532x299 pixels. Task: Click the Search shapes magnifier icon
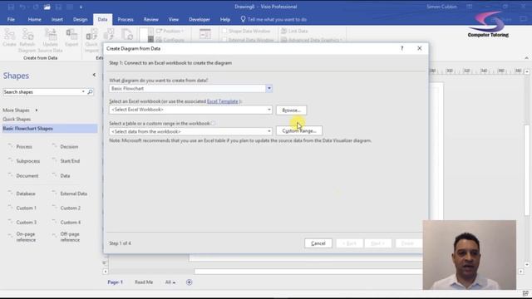90,92
